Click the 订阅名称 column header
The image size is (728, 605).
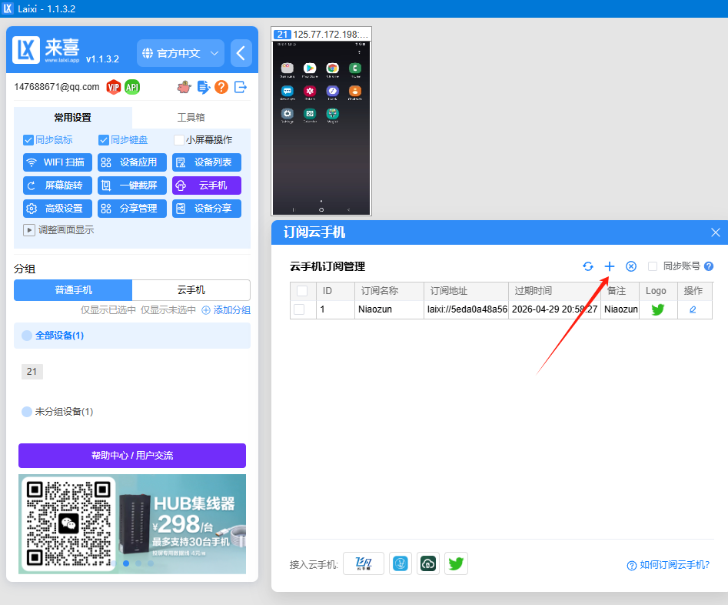(x=390, y=291)
